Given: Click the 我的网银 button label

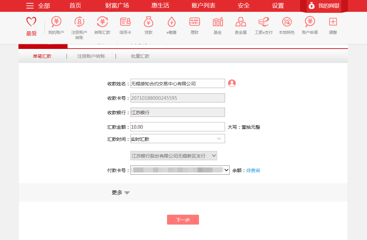Looking at the screenshot, I should (x=329, y=6).
